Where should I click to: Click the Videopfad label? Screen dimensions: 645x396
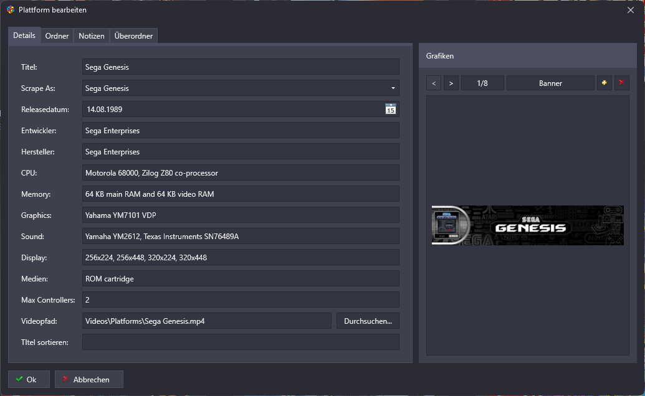point(39,321)
